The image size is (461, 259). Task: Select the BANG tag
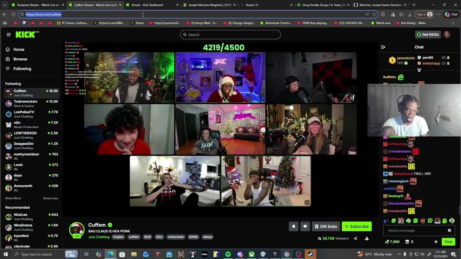coord(193,237)
